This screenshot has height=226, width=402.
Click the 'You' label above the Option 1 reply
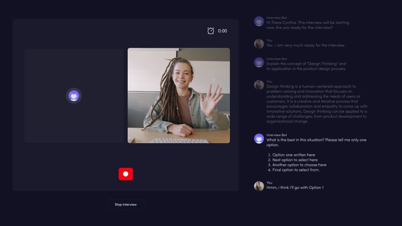[269, 183]
